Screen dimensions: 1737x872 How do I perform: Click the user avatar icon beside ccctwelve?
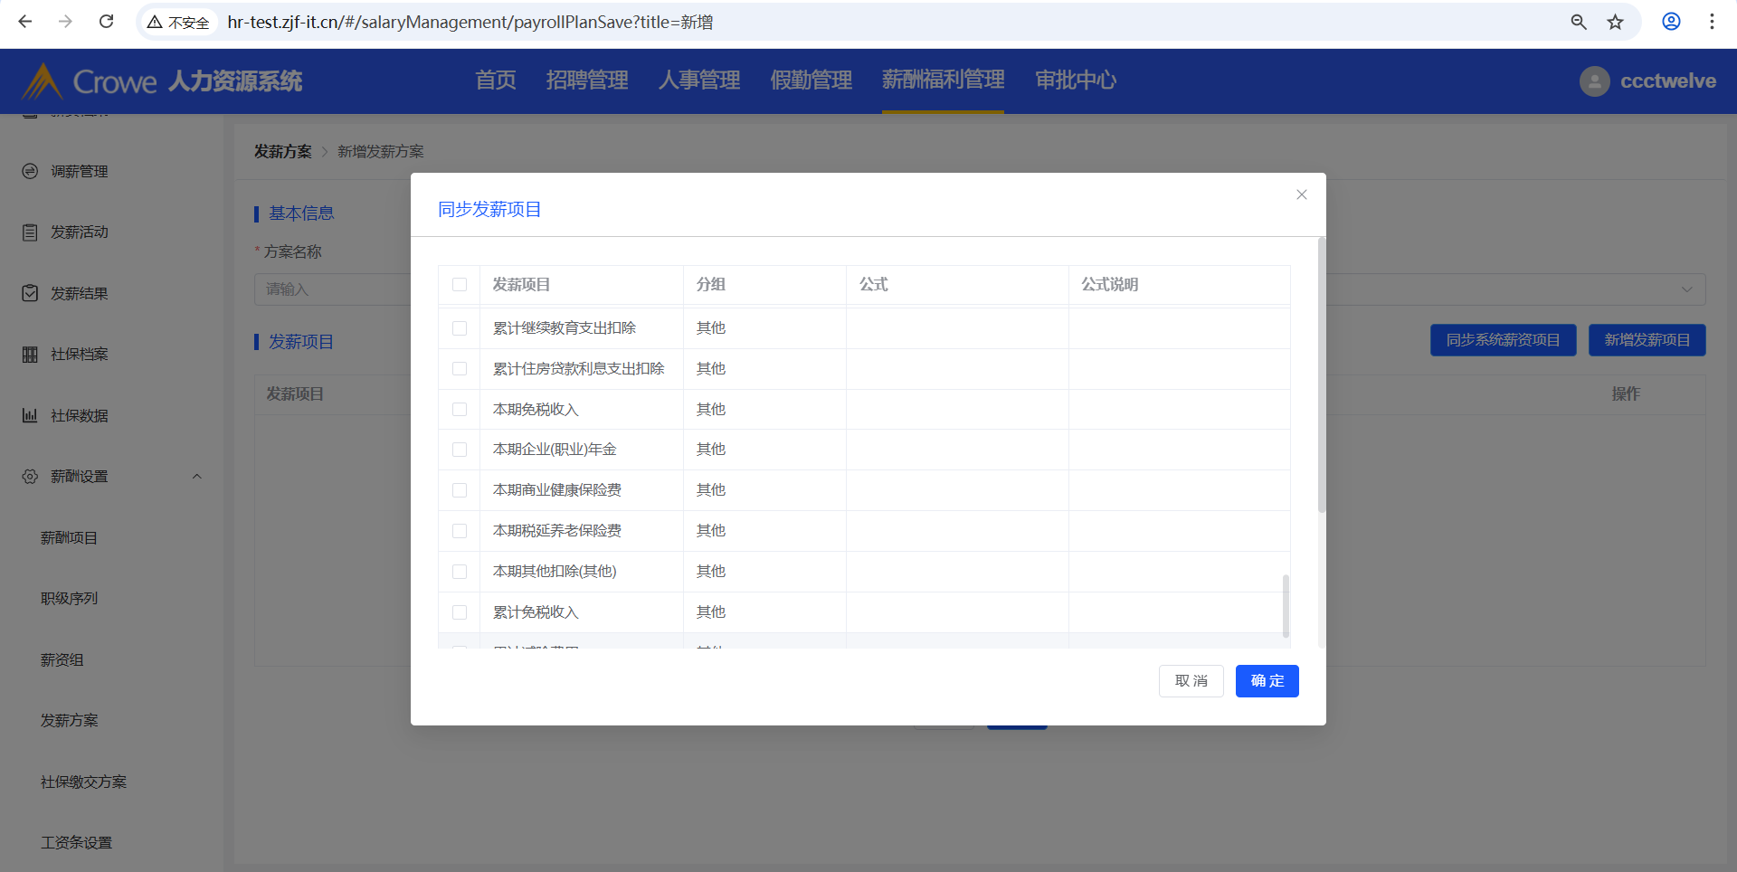point(1594,81)
